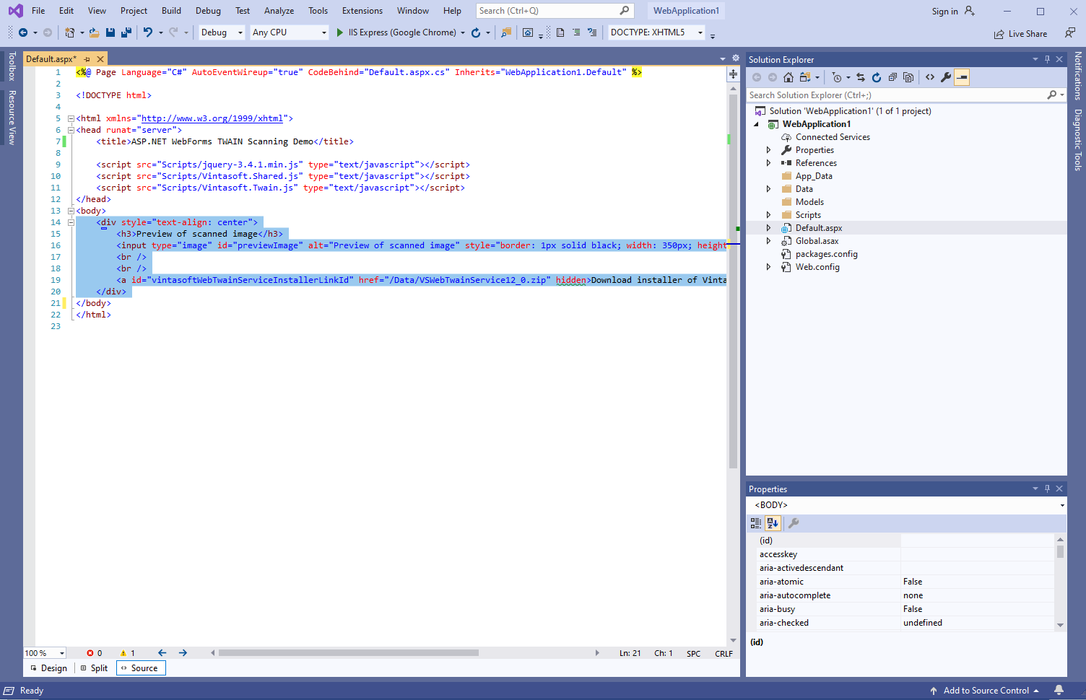Open the DOCTYPE: XHTML5 dropdown

[x=700, y=32]
